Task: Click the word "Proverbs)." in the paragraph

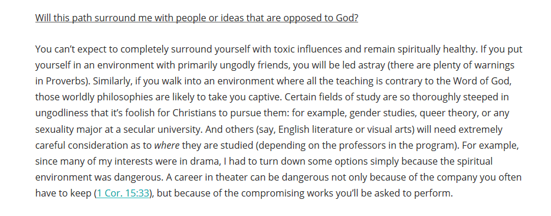Action: 68,81
